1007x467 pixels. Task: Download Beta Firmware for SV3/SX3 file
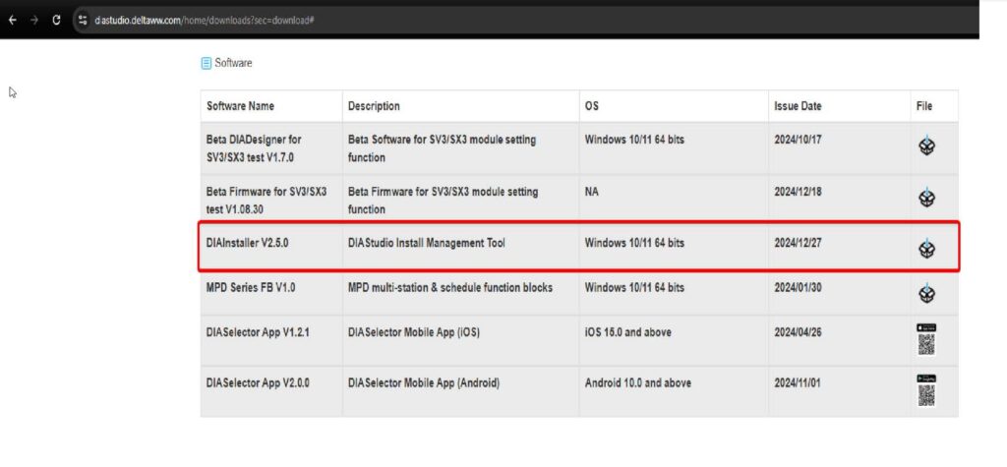925,198
